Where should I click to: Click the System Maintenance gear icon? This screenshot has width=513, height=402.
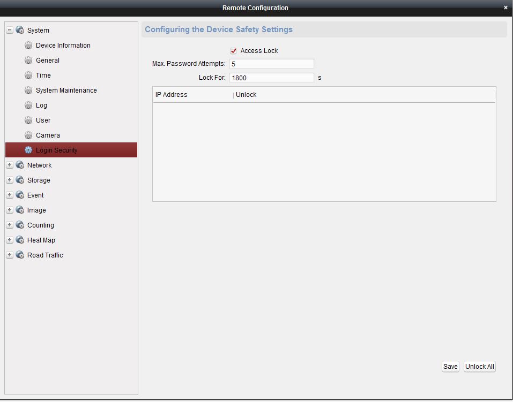[28, 90]
